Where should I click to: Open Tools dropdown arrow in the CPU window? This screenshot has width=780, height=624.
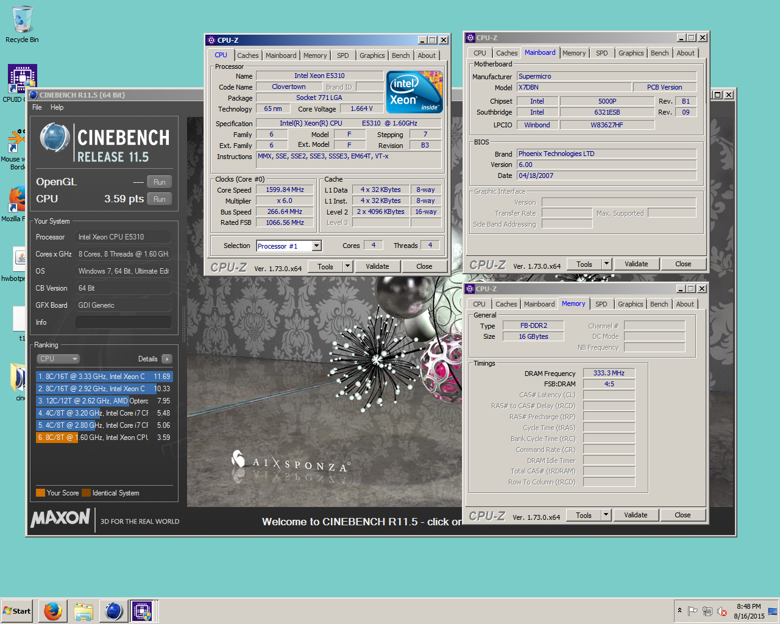click(347, 266)
